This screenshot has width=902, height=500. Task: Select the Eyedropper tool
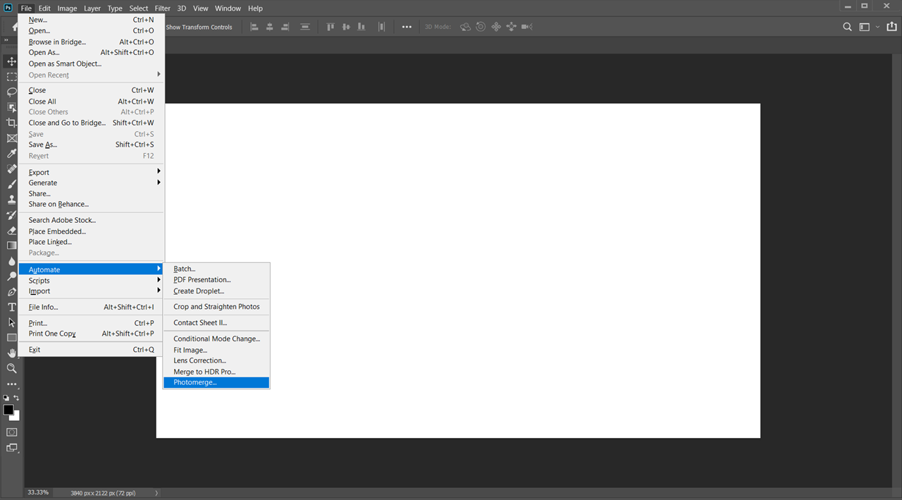(11, 153)
